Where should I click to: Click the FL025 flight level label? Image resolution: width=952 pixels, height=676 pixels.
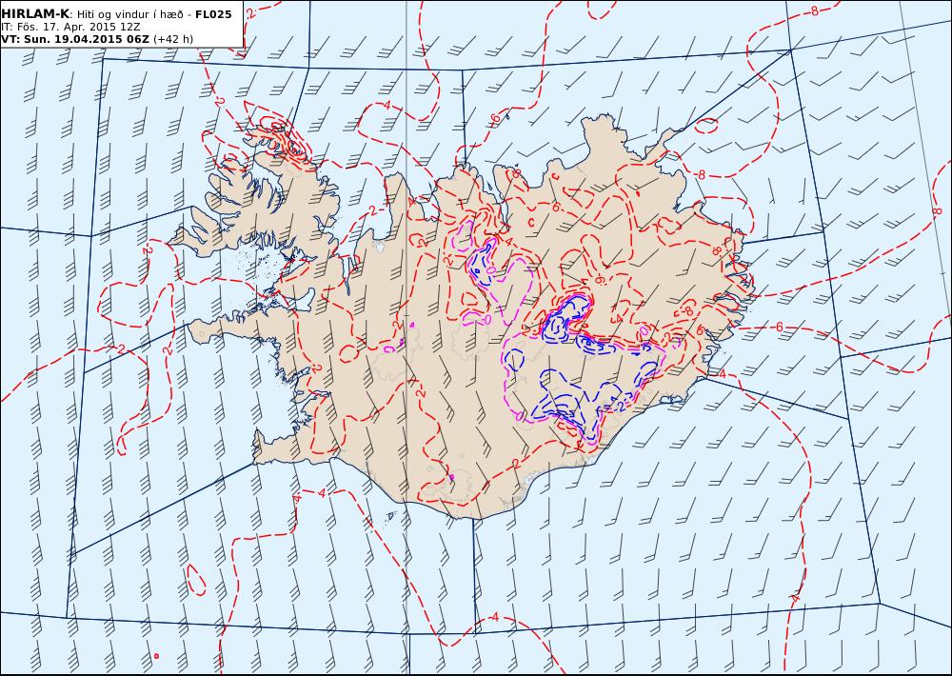point(213,14)
